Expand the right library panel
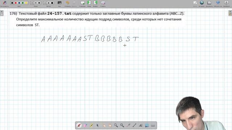Image resolution: width=232 pixels, height=130 pixels. tap(230, 13)
